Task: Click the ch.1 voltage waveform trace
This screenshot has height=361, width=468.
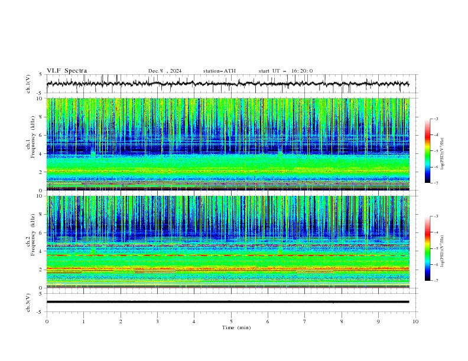Action: pyautogui.click(x=227, y=84)
